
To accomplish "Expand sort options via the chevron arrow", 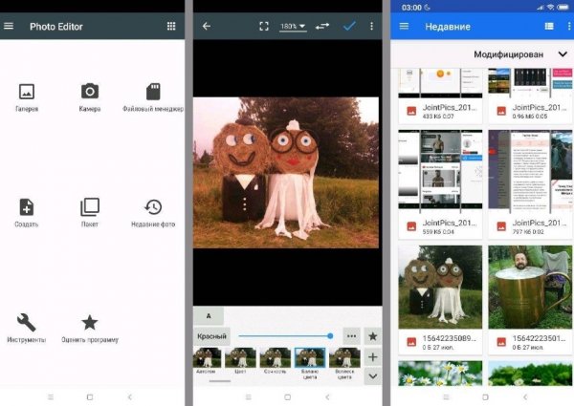I will coord(563,54).
